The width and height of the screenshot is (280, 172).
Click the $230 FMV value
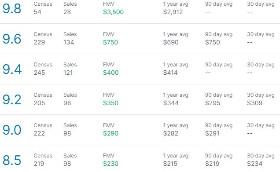[x=111, y=164]
